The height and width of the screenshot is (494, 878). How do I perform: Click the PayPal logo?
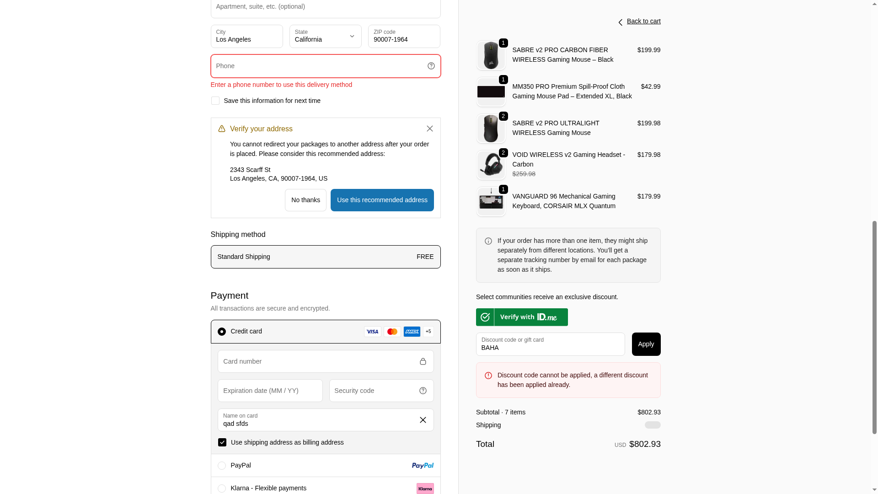click(x=422, y=466)
